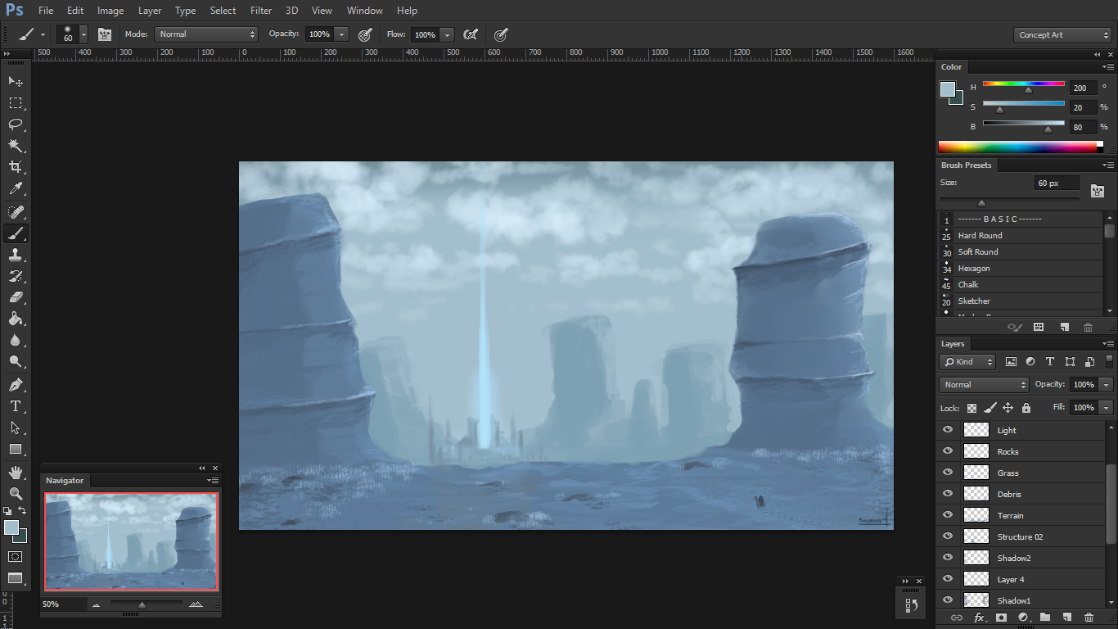Click the hue slider in Color panel
The image size is (1118, 629).
click(1023, 84)
